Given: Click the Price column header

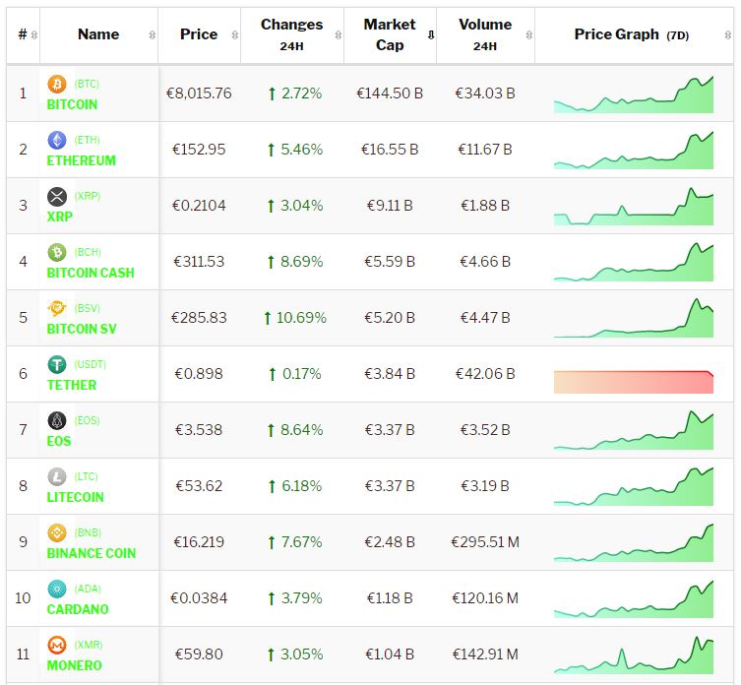Looking at the screenshot, I should point(199,34).
